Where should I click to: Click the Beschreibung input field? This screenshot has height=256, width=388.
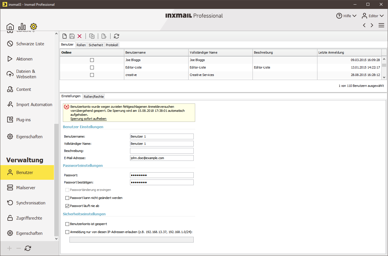tap(162, 151)
